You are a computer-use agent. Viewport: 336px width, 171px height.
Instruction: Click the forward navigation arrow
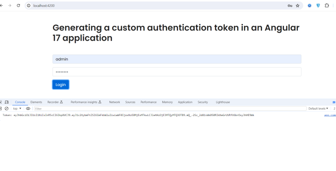coord(10,6)
